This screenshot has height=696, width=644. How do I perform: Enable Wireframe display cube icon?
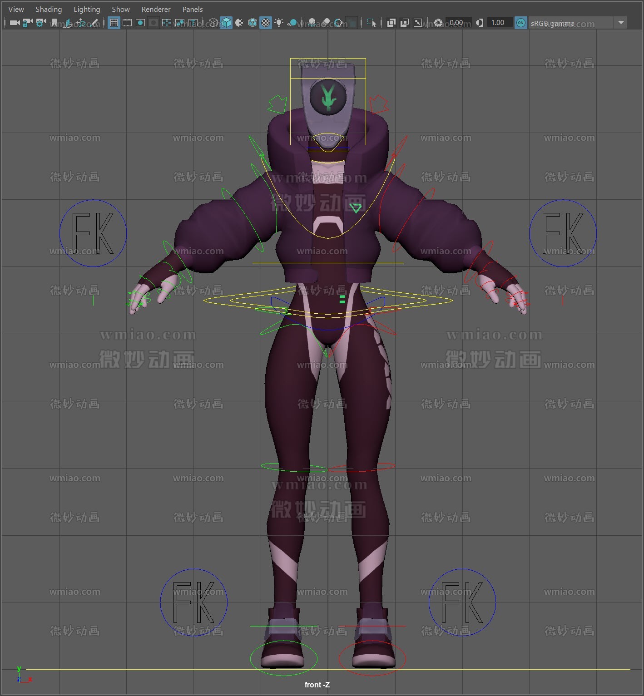pyautogui.click(x=213, y=23)
